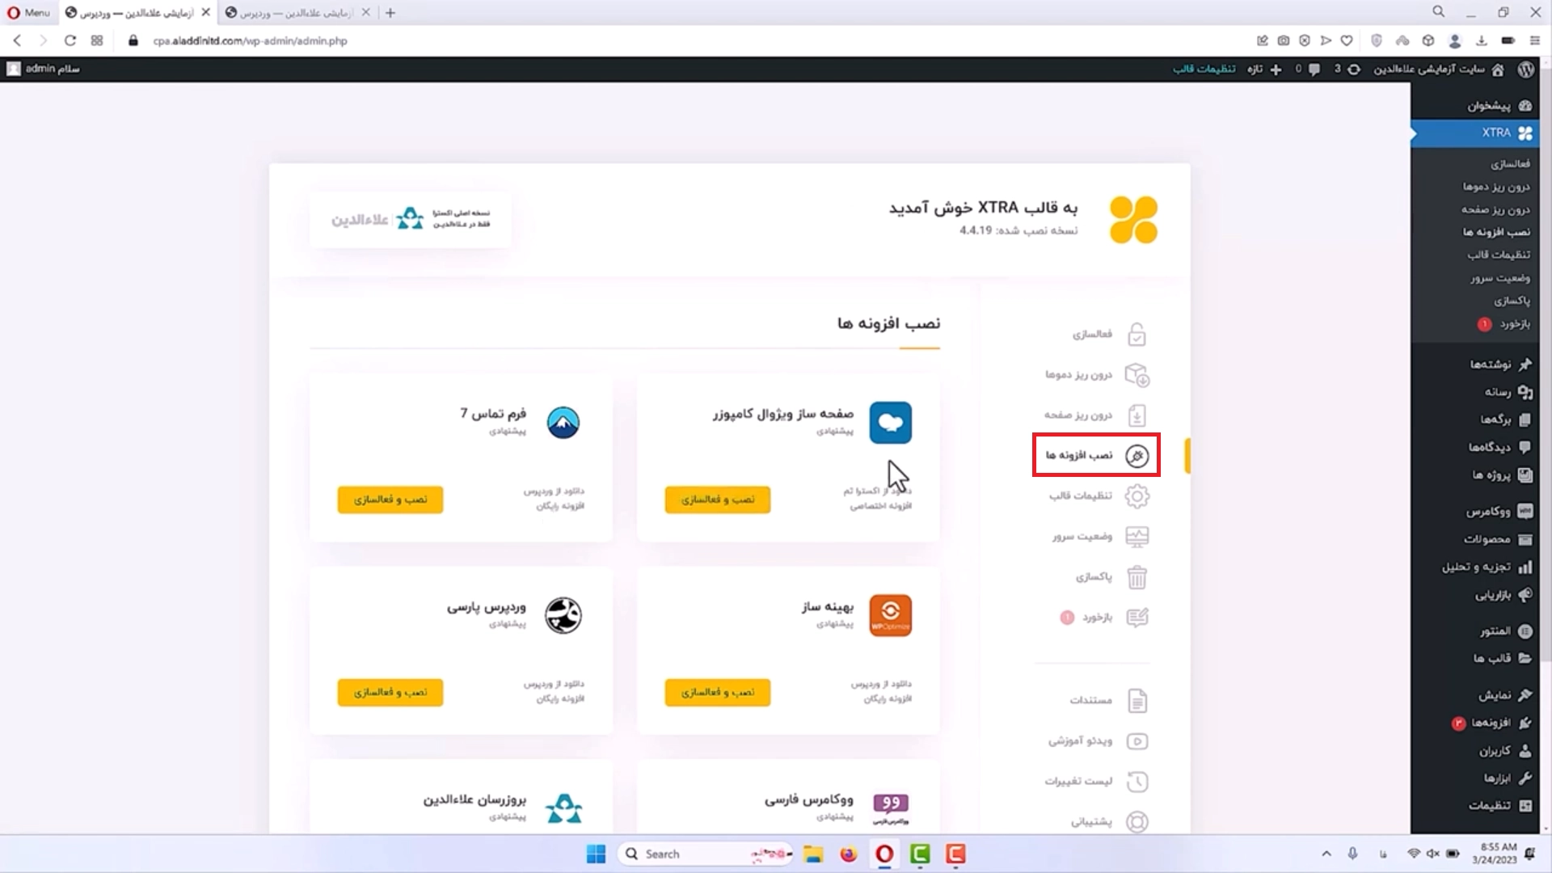Click the Windows taskbar Search box
This screenshot has width=1552, height=873.
point(706,854)
